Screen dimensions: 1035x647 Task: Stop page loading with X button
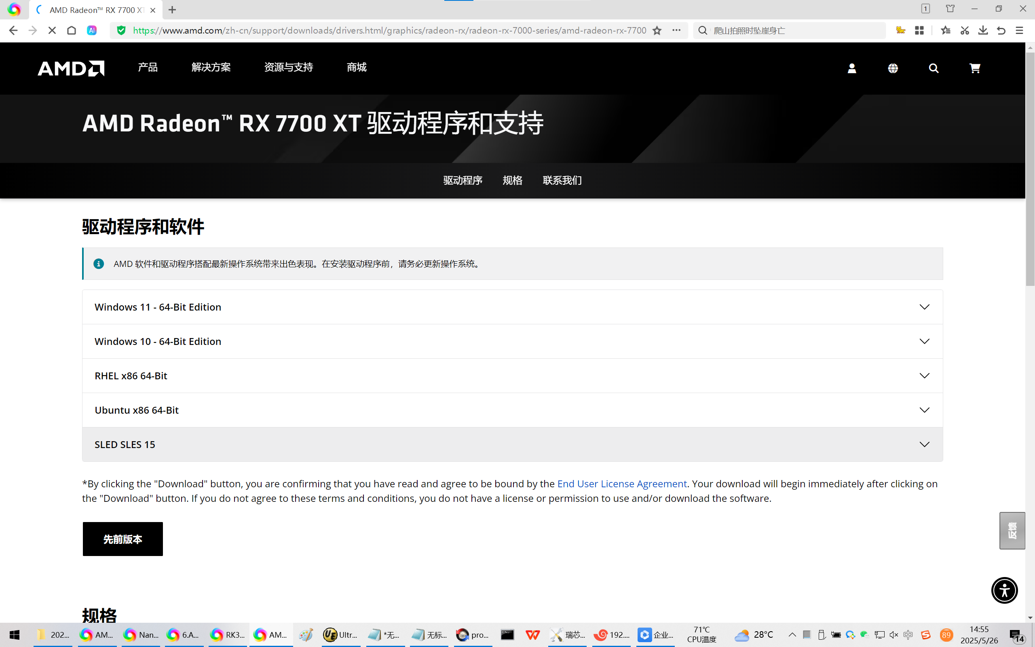coord(52,30)
